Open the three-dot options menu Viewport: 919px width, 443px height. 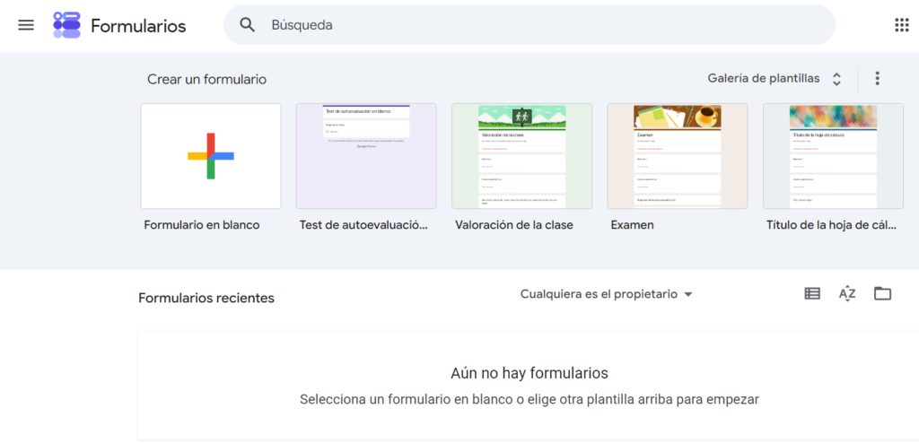point(877,79)
